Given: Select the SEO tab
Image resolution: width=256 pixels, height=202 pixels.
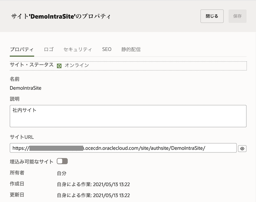Looking at the screenshot, I should [107, 49].
